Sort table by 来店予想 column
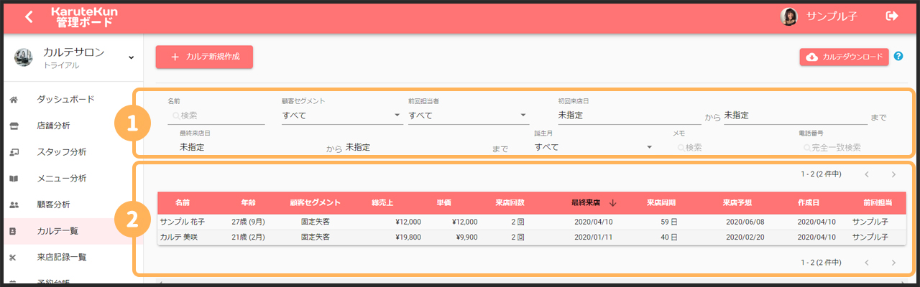 point(737,202)
